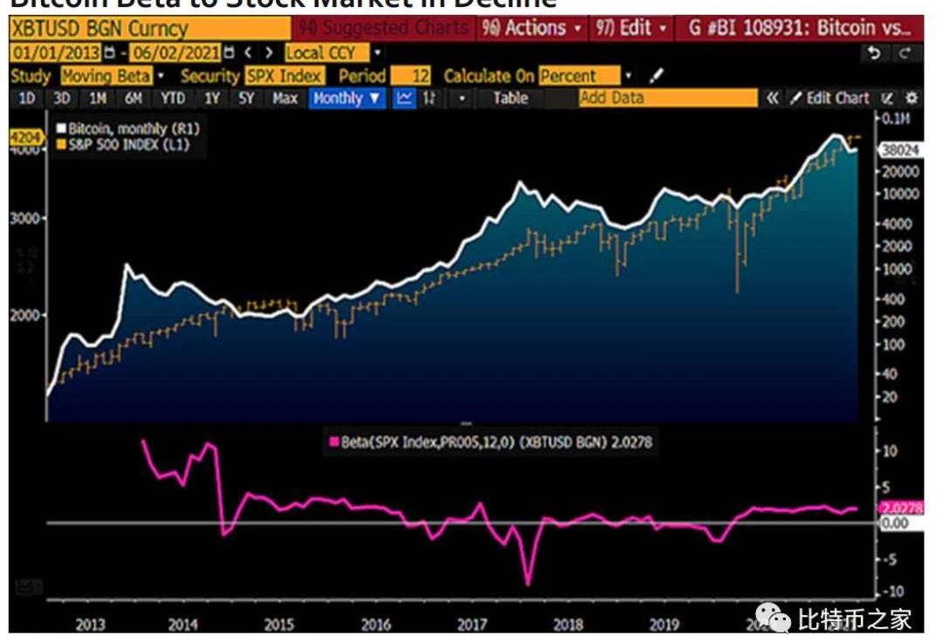
Task: Open the 96) Actions dropdown menu
Action: (x=531, y=28)
